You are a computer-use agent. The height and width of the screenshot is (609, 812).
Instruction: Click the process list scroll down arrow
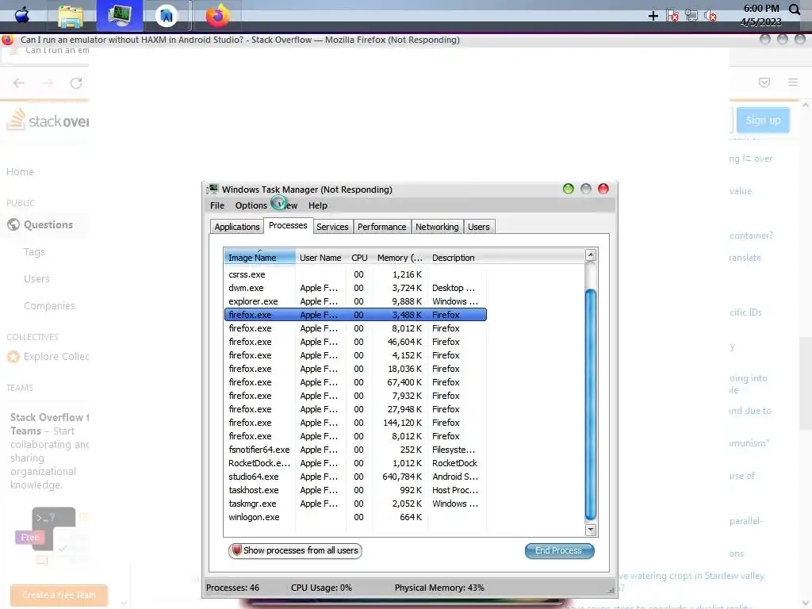pos(590,530)
